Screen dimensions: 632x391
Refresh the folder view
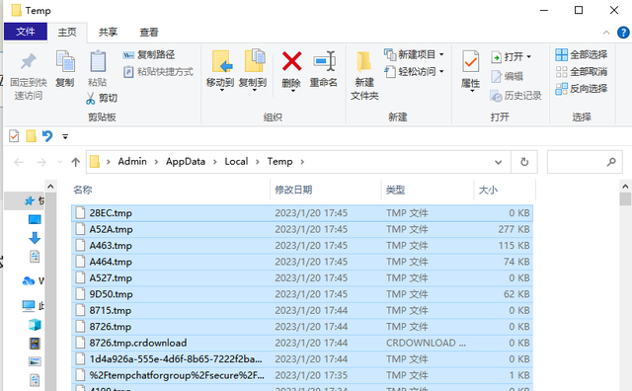click(x=524, y=162)
